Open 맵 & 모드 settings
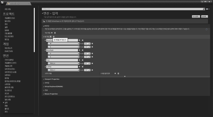The width and height of the screenshot is (213, 117). [x=7, y=21]
